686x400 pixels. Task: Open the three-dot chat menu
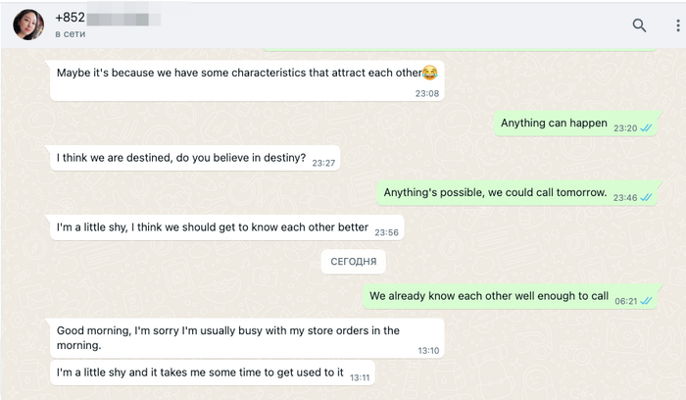click(x=676, y=25)
